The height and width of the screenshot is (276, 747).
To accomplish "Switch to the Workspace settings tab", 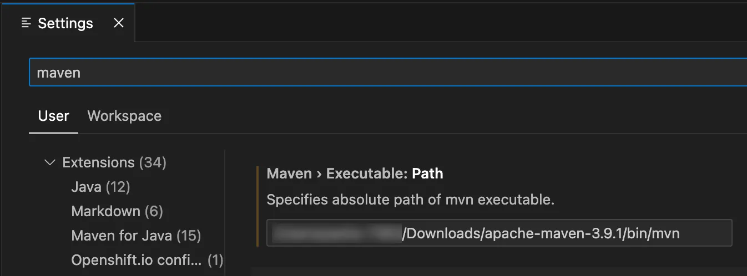I will [124, 116].
